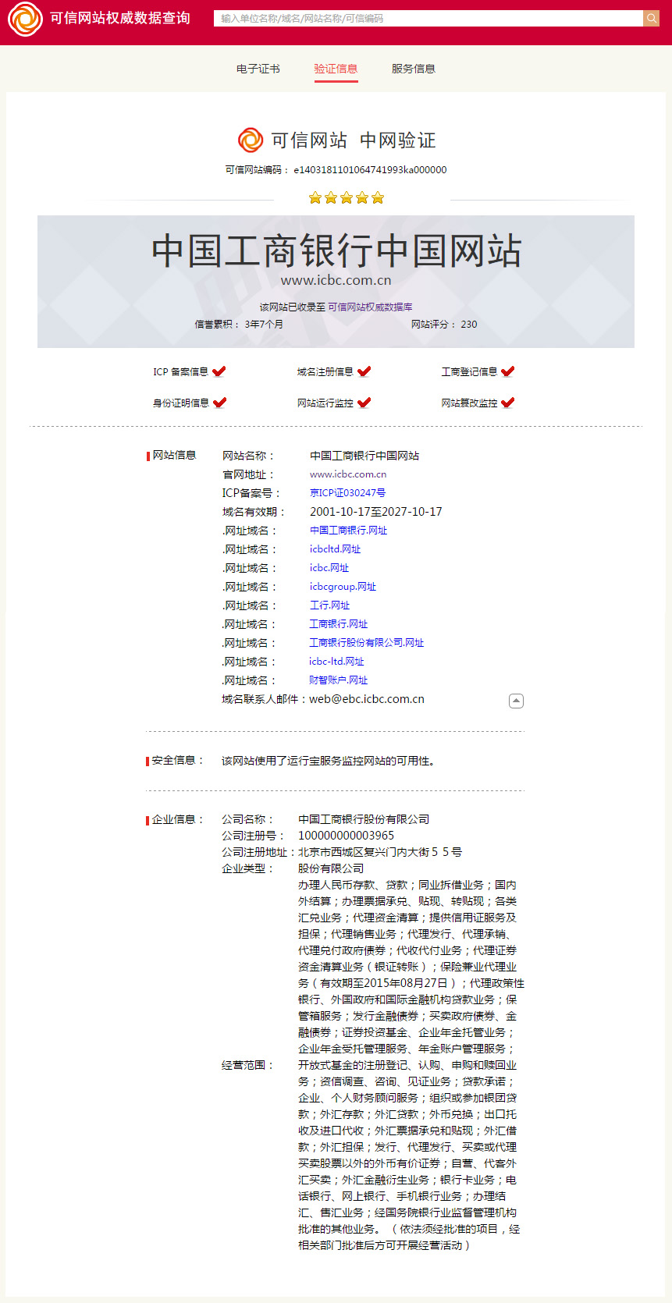Click the 企业信息 section heading
This screenshot has height=1303, width=672.
click(x=178, y=819)
